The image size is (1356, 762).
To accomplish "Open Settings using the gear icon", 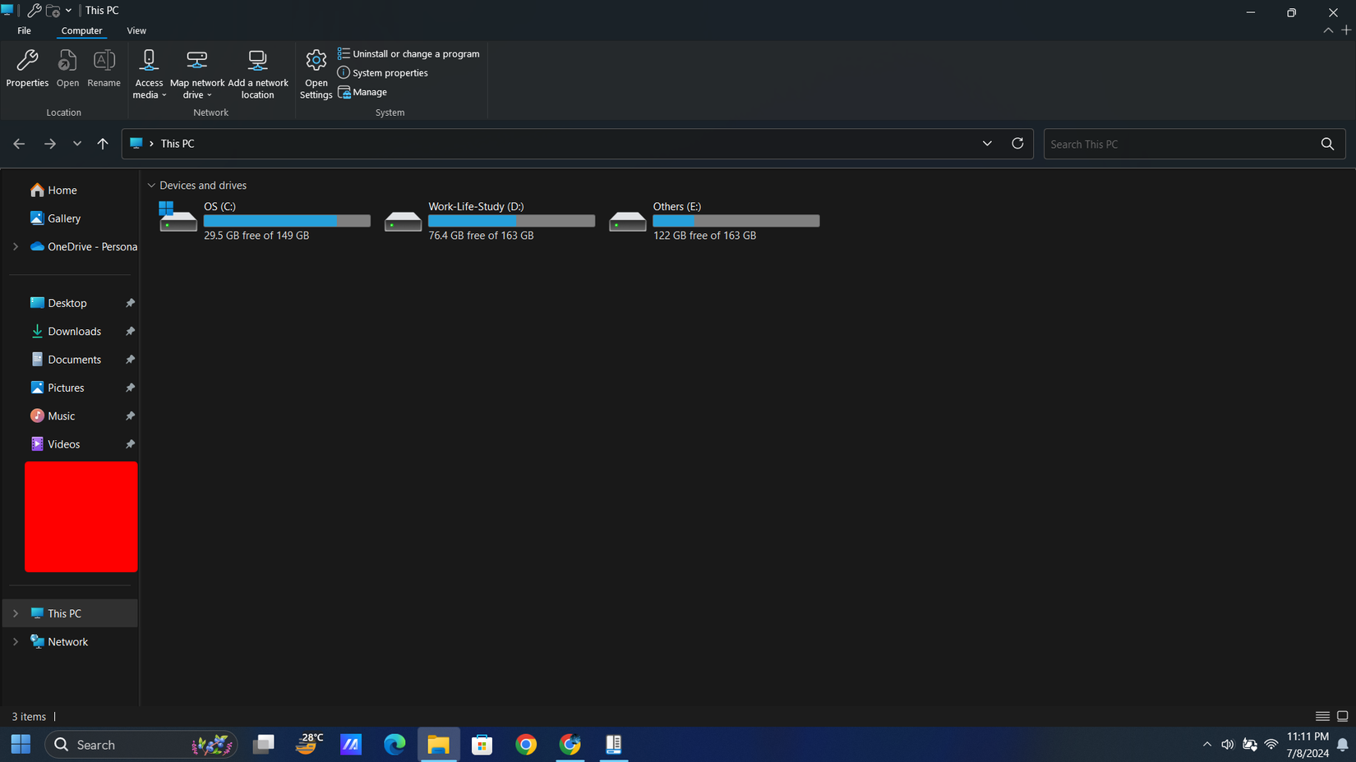I will click(x=316, y=72).
